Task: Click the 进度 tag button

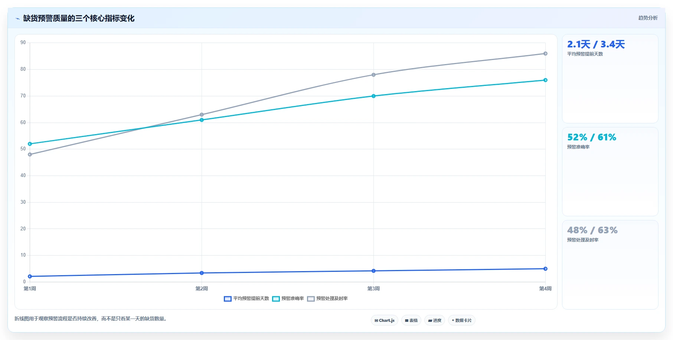Action: click(x=435, y=320)
